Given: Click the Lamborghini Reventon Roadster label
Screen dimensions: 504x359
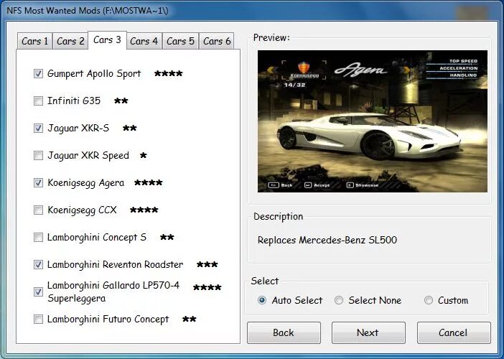Looking at the screenshot, I should tap(115, 265).
